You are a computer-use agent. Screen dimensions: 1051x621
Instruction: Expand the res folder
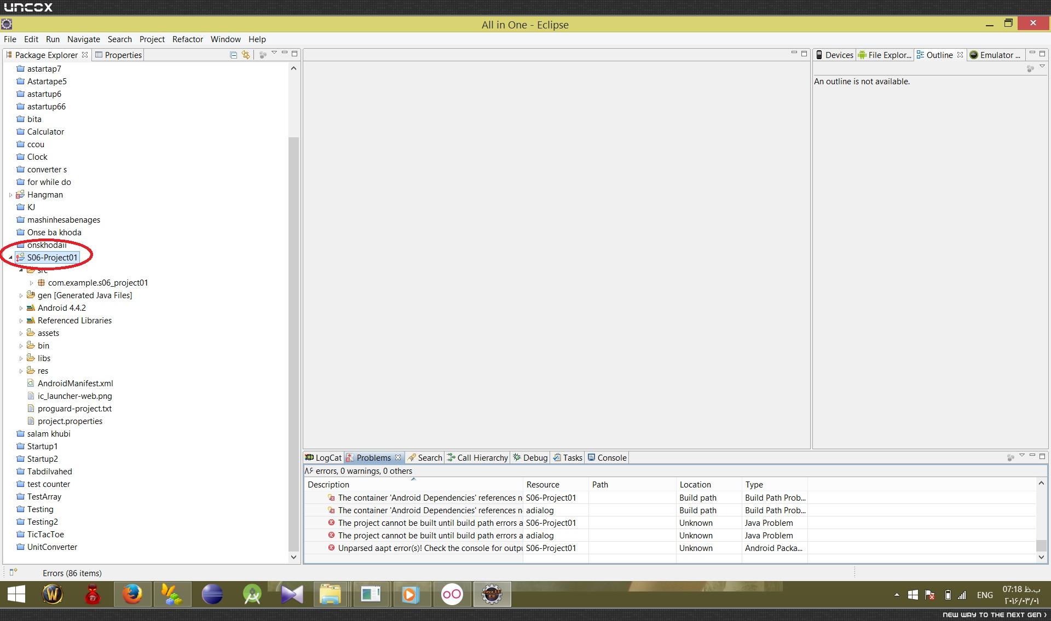pyautogui.click(x=21, y=371)
